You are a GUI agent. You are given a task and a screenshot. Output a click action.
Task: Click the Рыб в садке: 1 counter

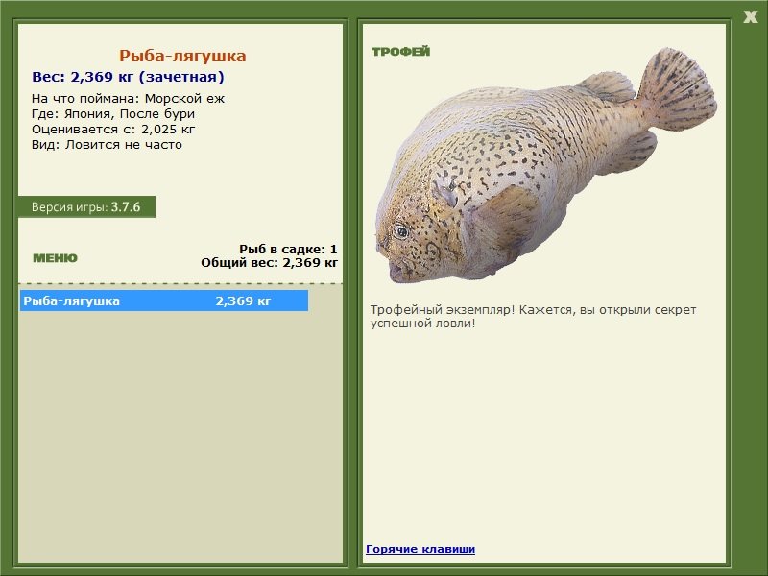[x=288, y=249]
